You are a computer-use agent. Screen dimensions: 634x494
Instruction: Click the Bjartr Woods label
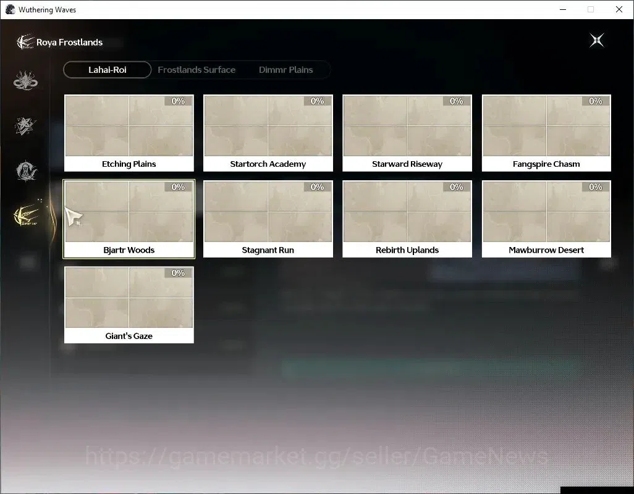[x=129, y=250]
